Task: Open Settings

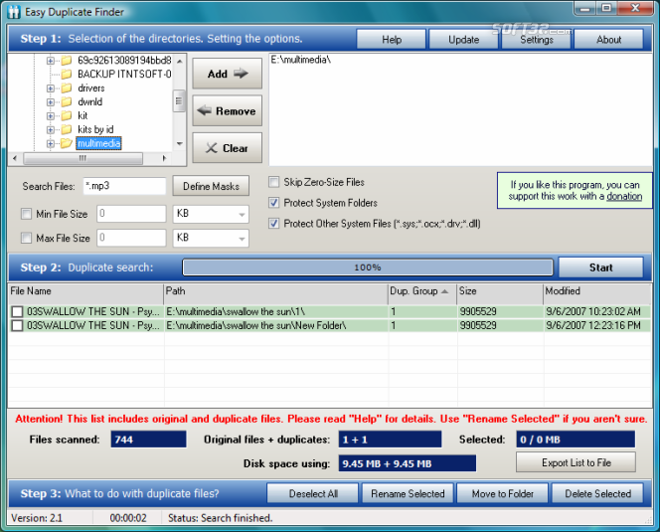Action: coord(537,40)
